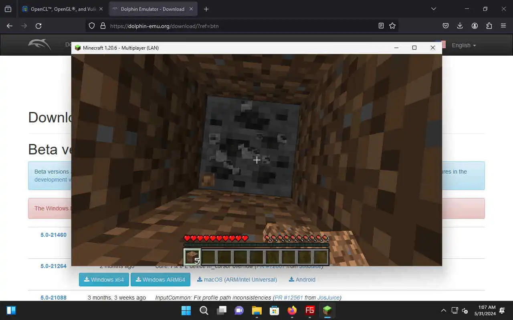The width and height of the screenshot is (513, 320).
Task: Open the English language dropdown
Action: pos(464,45)
